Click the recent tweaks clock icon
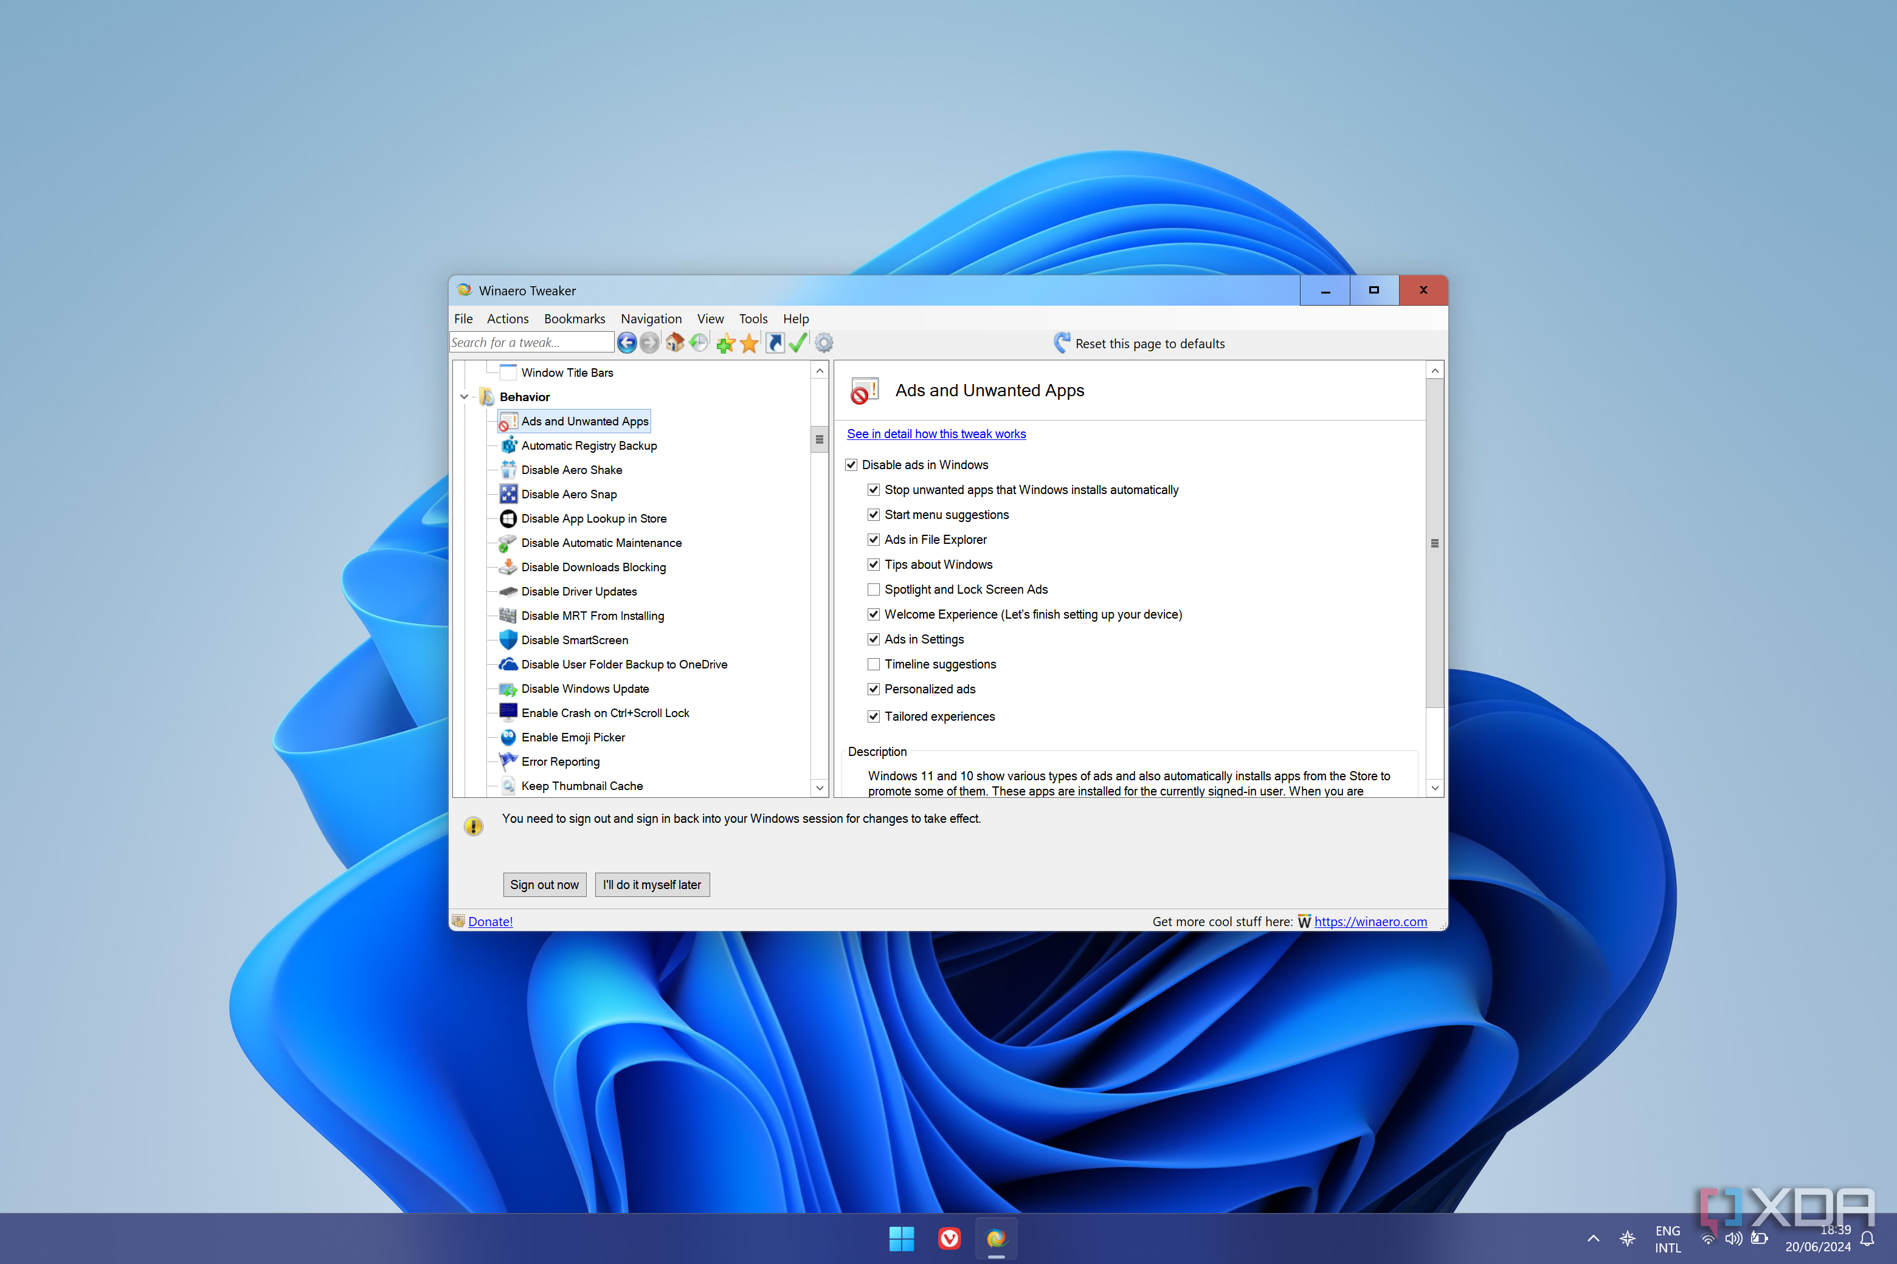Screen dimensions: 1897x1264 pyautogui.click(x=699, y=343)
